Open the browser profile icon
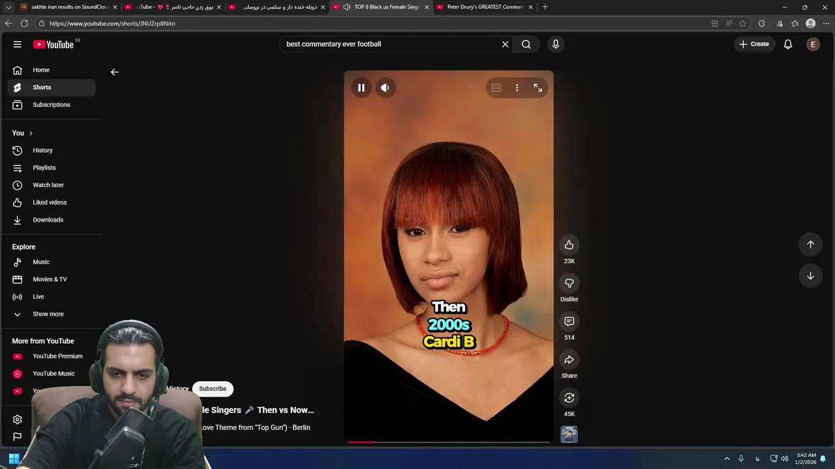This screenshot has width=835, height=469. pyautogui.click(x=811, y=23)
